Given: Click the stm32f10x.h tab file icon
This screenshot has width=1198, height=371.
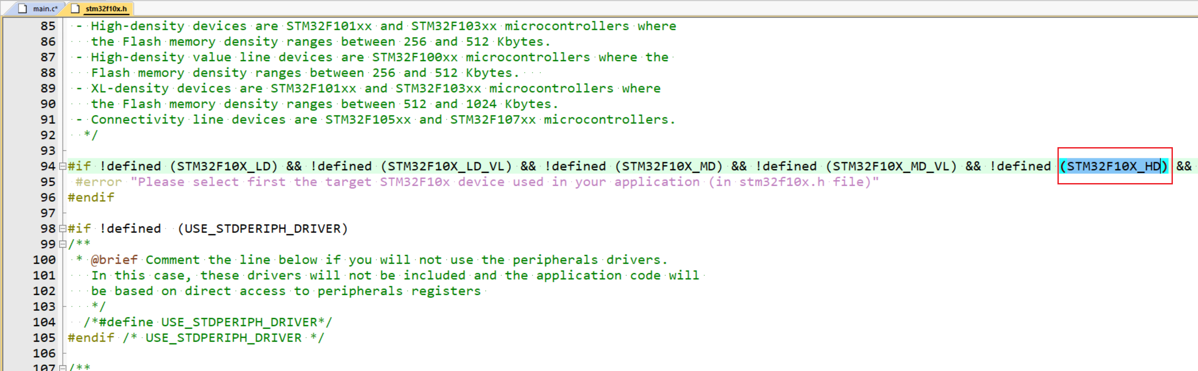Looking at the screenshot, I should (x=75, y=8).
